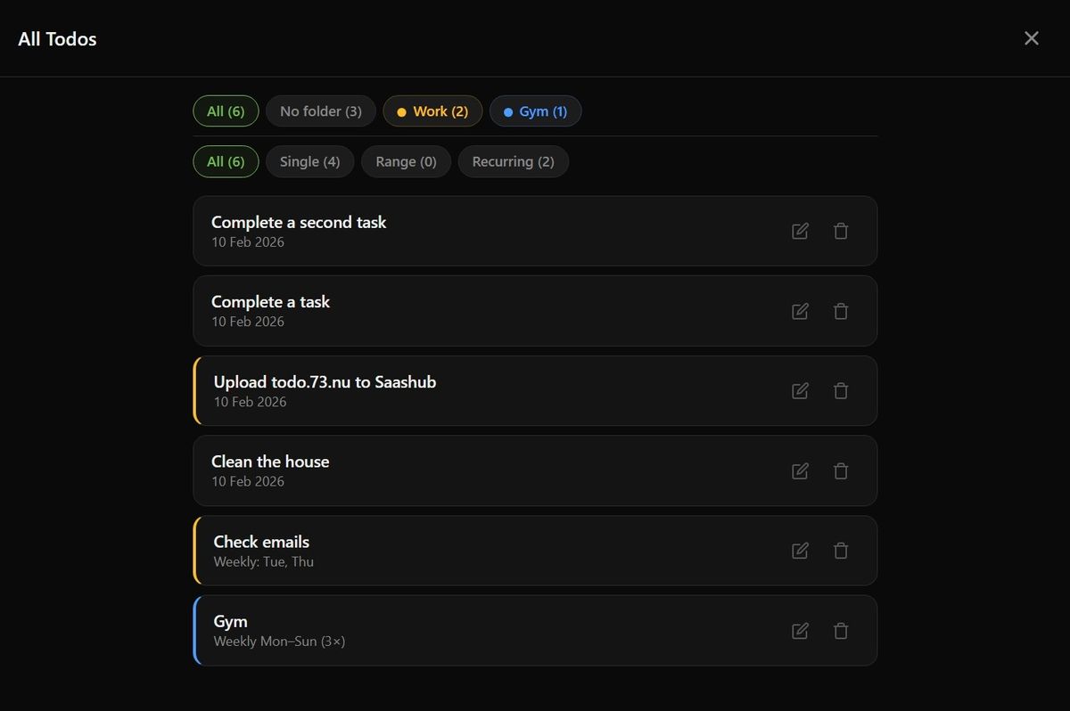Filter todos by Recurring type
1070x711 pixels.
tap(514, 161)
